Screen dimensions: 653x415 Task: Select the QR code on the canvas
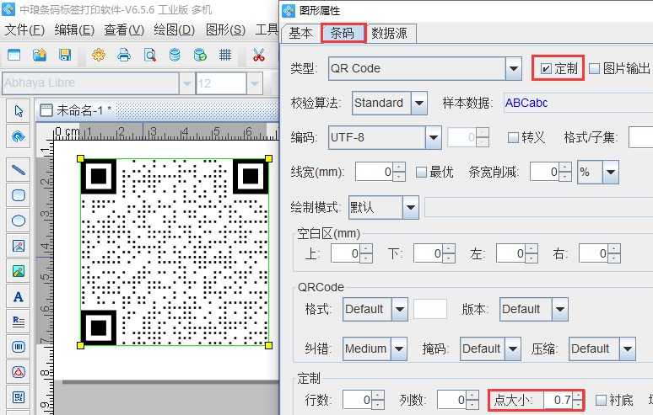coord(175,252)
